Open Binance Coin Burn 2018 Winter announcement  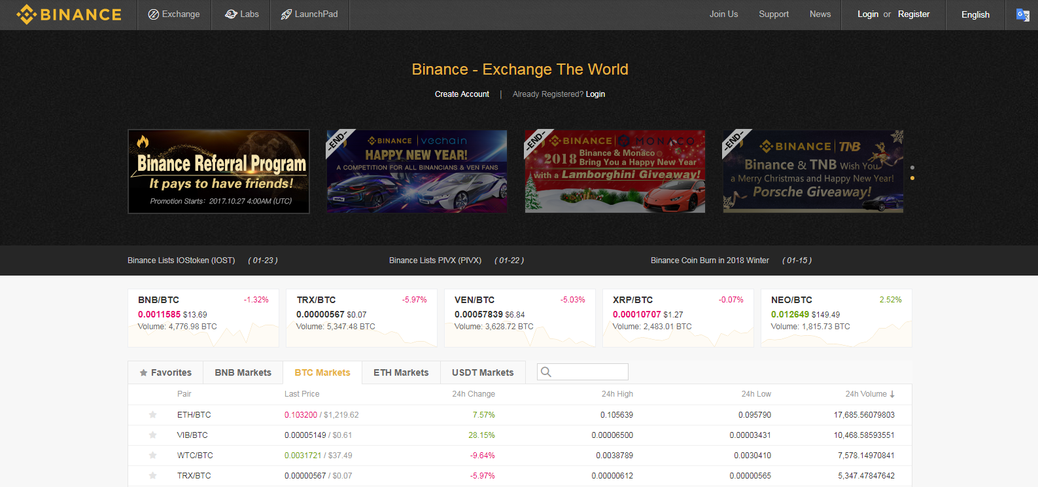[710, 261]
